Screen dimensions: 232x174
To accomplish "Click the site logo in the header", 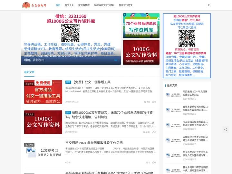I will pos(34,5).
